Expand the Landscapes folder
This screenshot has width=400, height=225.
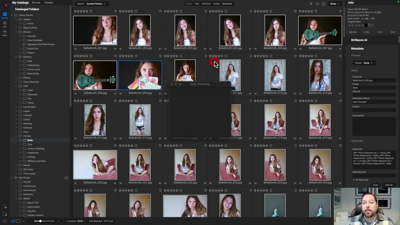(16, 107)
